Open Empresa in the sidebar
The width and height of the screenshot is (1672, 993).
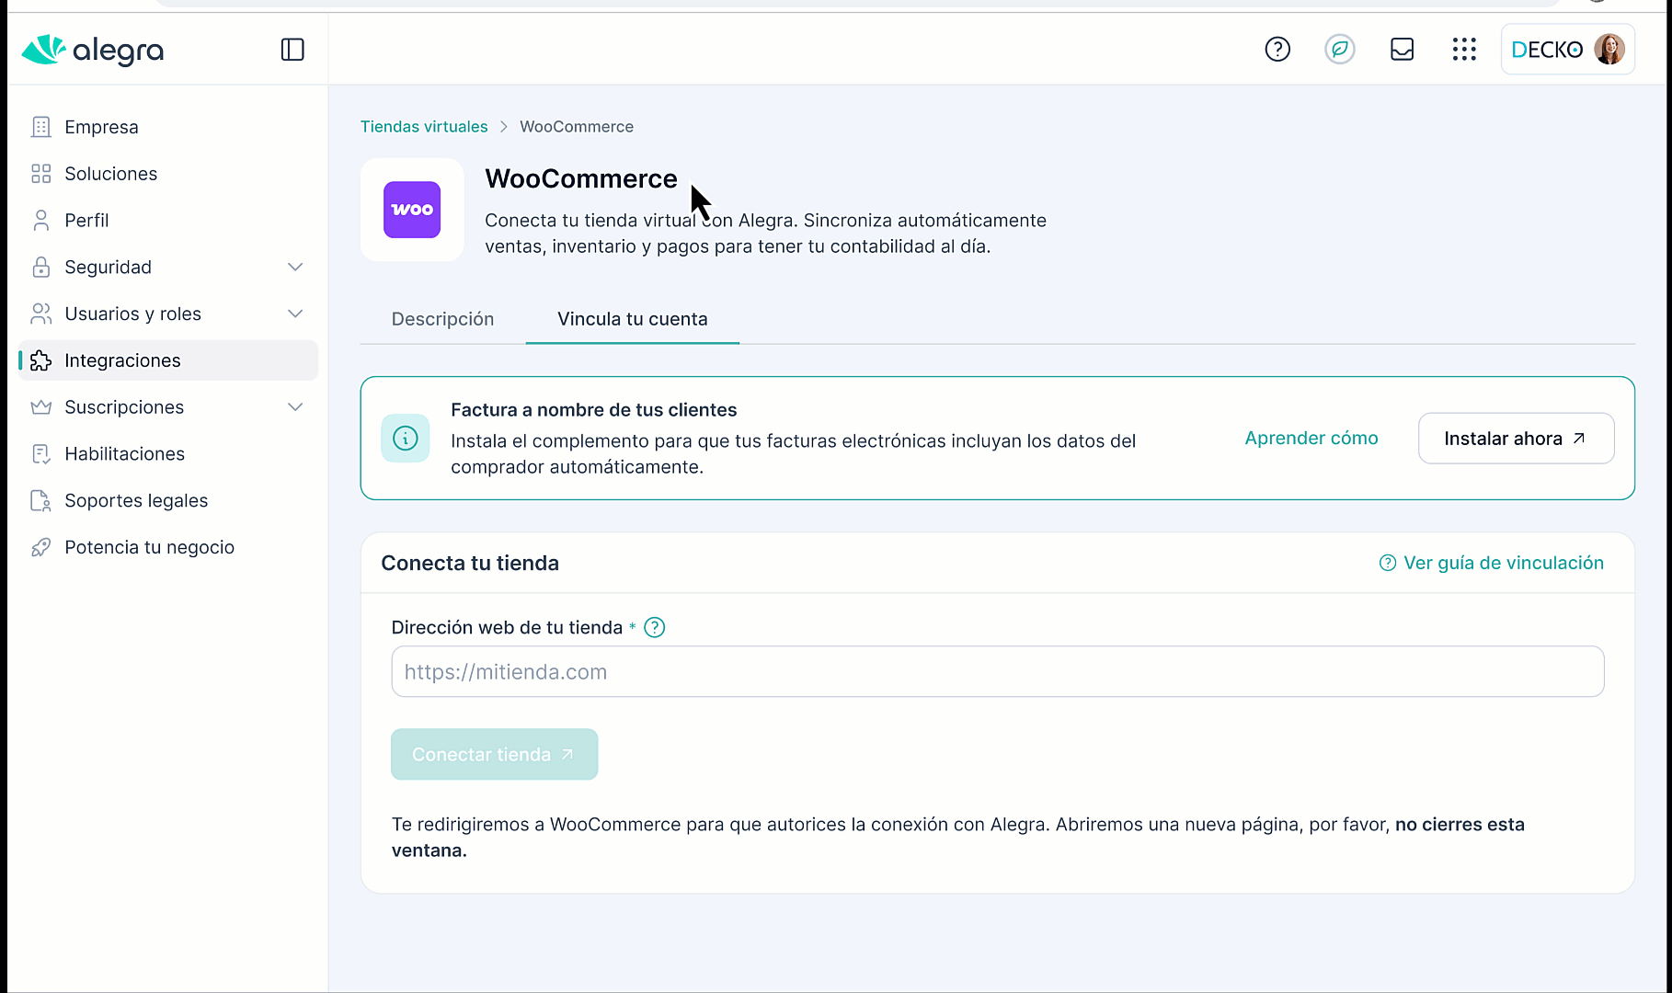tap(168, 127)
